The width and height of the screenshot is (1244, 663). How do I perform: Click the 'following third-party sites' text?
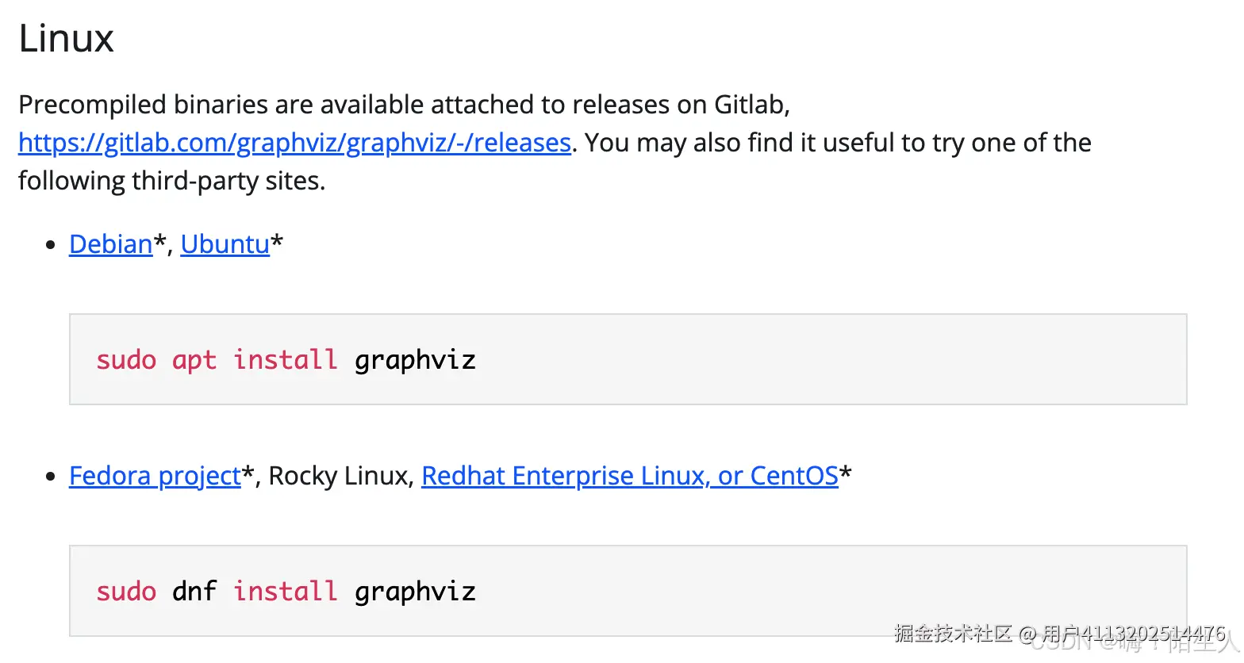[x=171, y=181]
